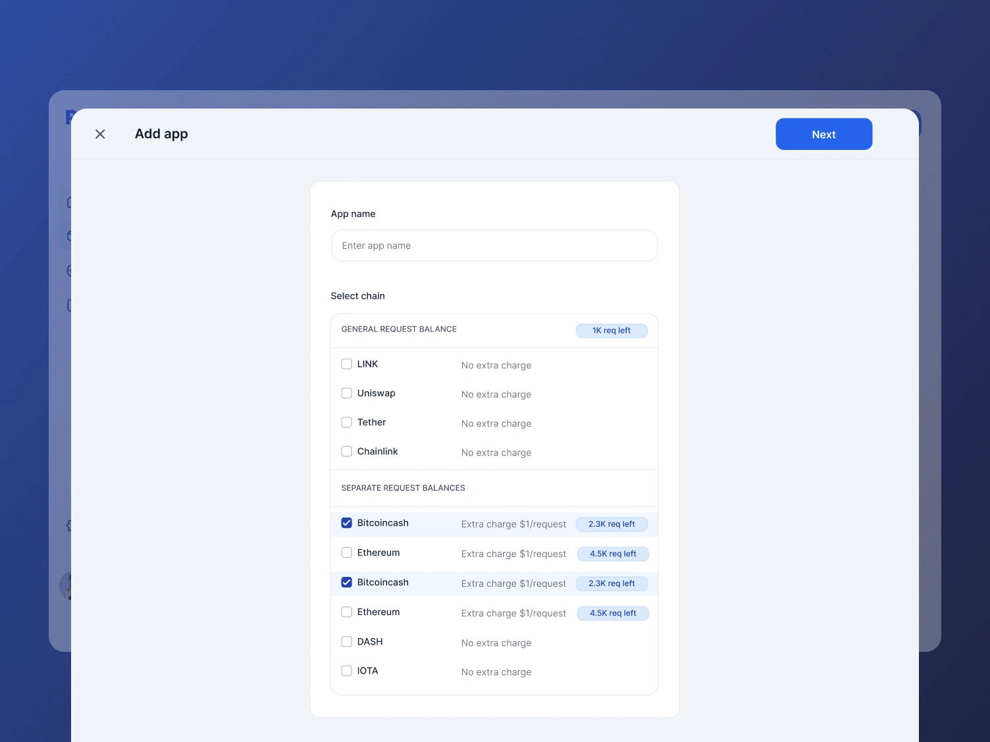Select the Tether checkbox
Viewport: 990px width, 742px height.
[x=346, y=422]
